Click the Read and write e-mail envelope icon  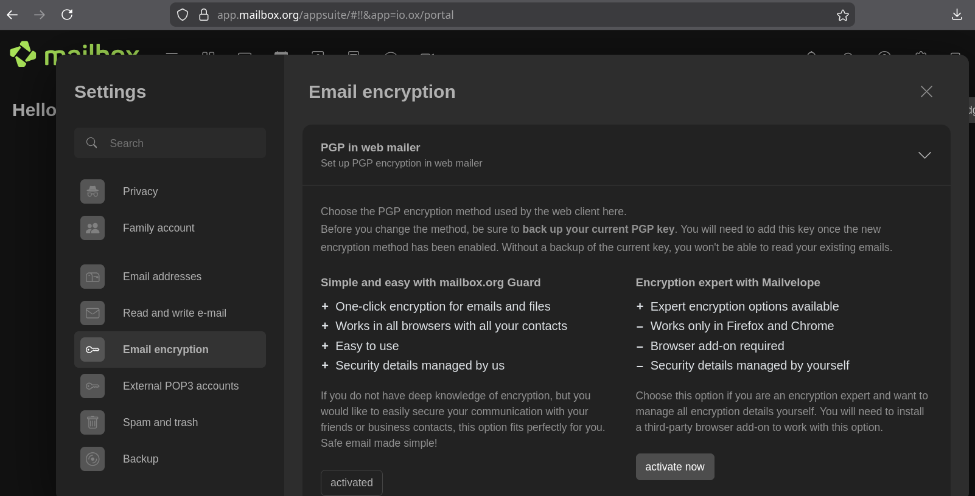click(93, 313)
